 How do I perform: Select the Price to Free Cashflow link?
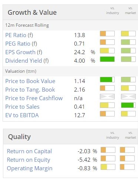pos(34,98)
